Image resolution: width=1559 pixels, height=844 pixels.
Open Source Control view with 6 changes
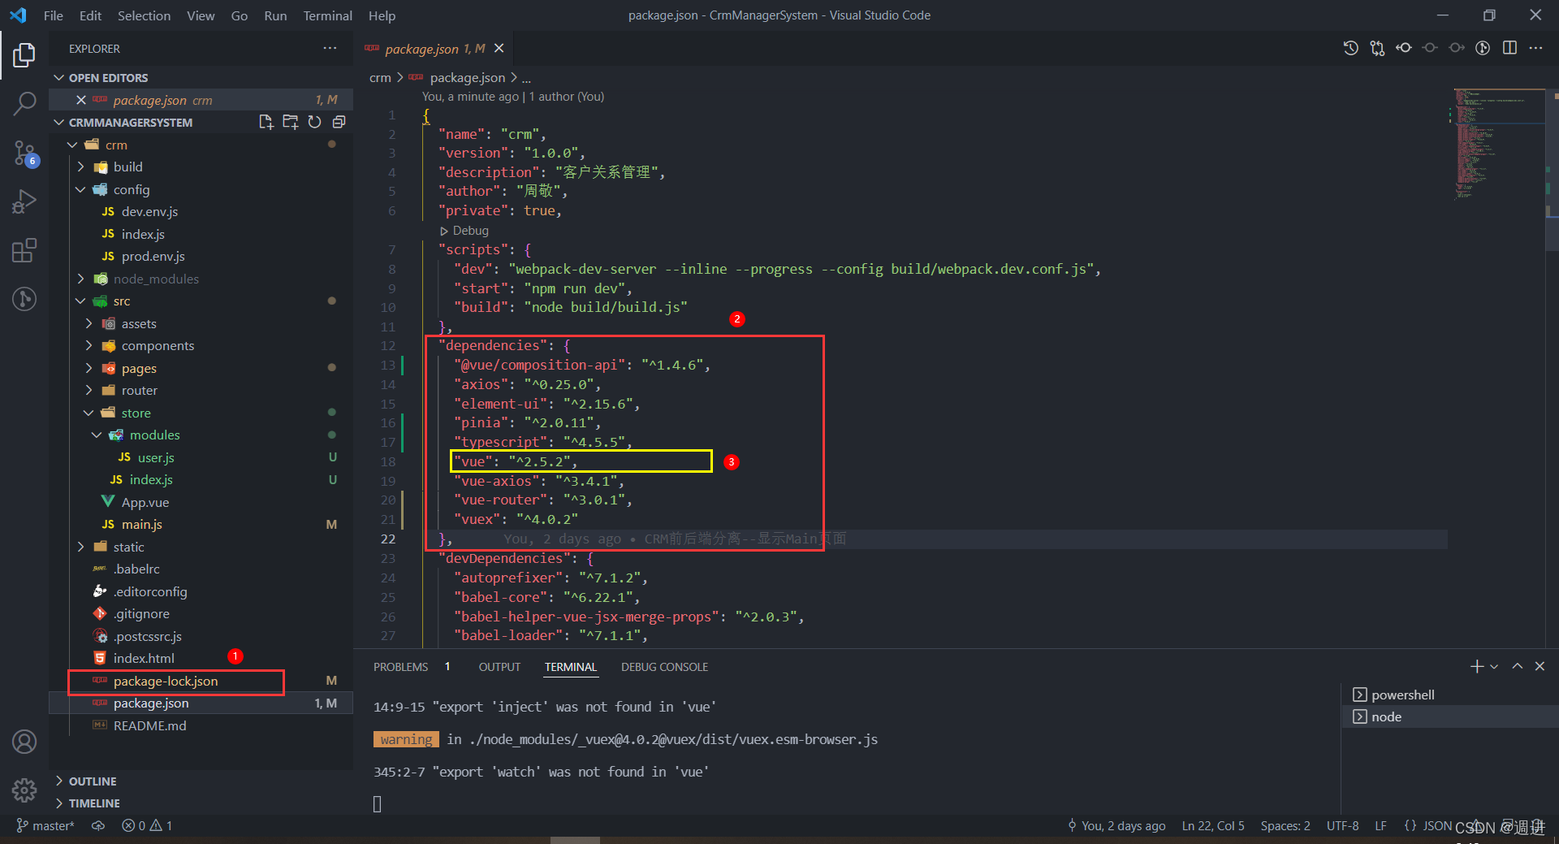click(x=24, y=152)
